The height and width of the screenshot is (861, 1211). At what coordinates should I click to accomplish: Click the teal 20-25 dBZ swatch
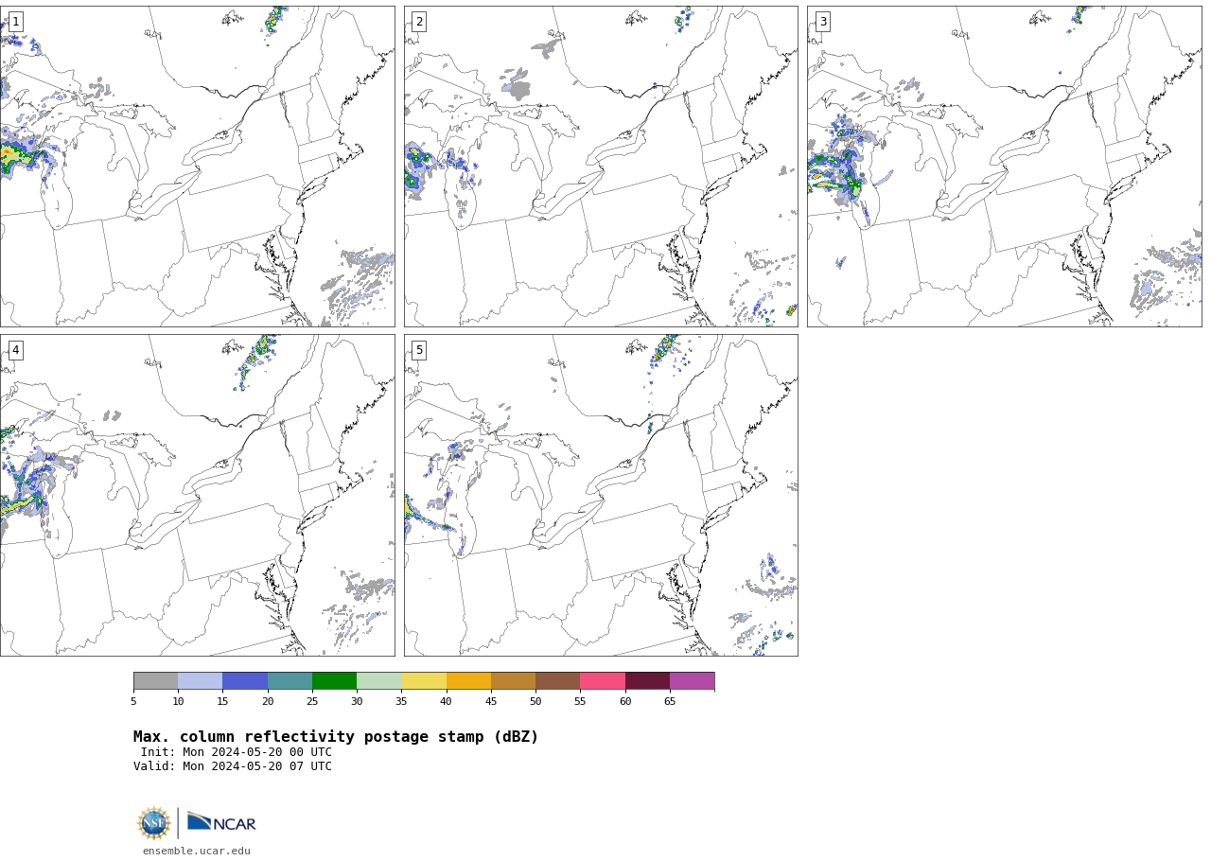point(290,681)
